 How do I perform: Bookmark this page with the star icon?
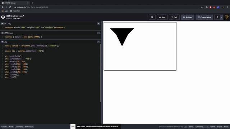pos(202,7)
